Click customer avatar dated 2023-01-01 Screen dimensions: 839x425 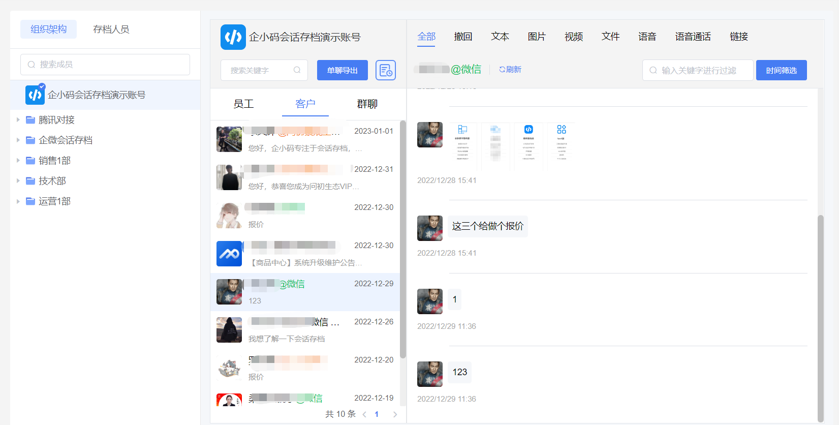pyautogui.click(x=229, y=139)
